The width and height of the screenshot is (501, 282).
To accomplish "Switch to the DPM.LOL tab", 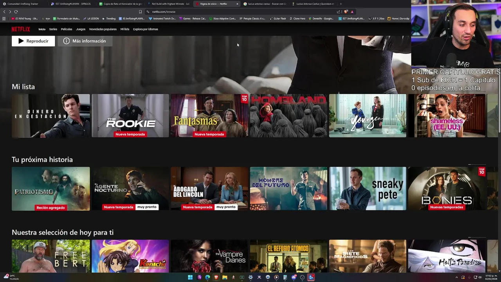I will (x=73, y=4).
